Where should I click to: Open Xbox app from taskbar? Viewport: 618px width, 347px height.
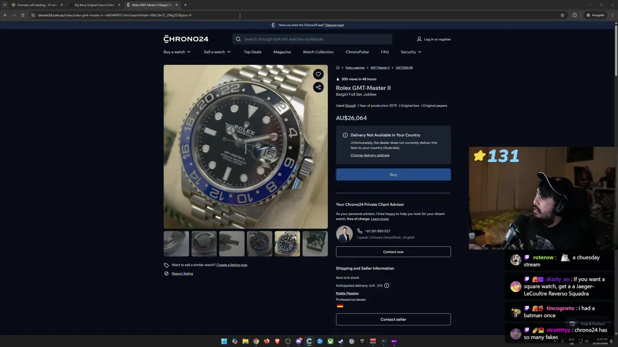point(330,341)
